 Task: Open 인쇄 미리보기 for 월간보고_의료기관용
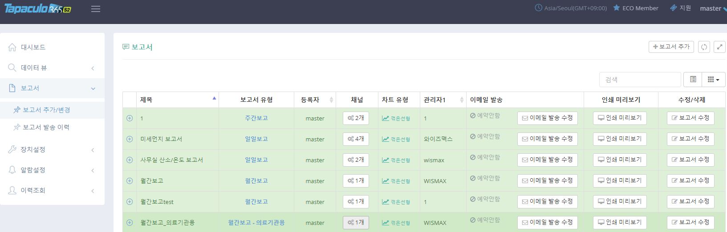click(620, 223)
